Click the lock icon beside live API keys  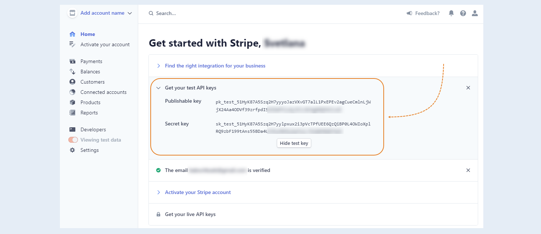click(x=158, y=214)
